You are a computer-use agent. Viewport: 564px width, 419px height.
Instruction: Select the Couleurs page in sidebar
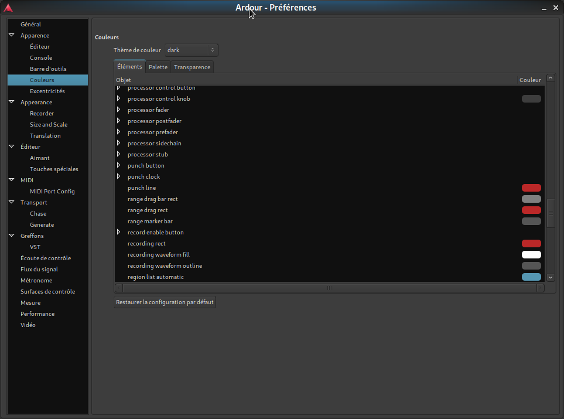pos(47,80)
